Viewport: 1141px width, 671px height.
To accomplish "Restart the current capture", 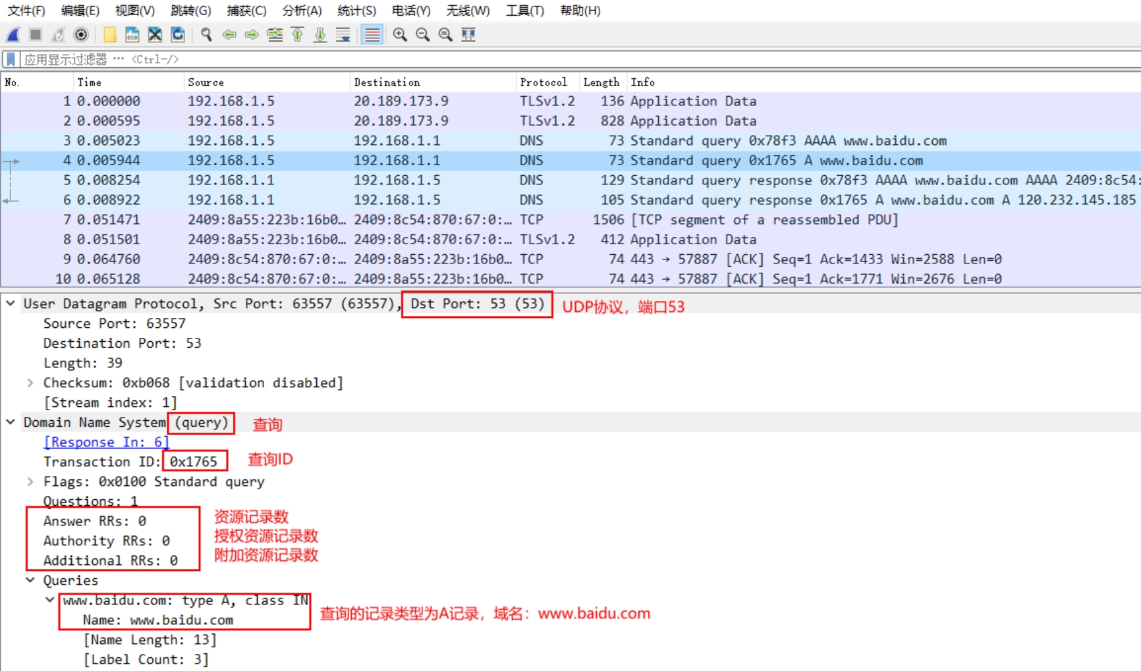I will tap(59, 35).
